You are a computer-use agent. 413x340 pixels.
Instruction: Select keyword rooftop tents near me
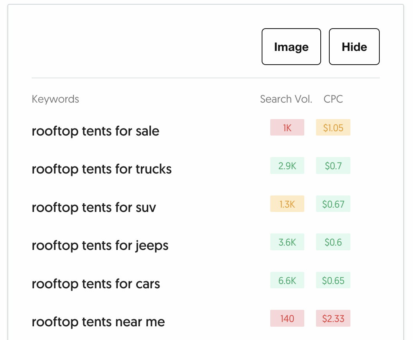coord(98,322)
